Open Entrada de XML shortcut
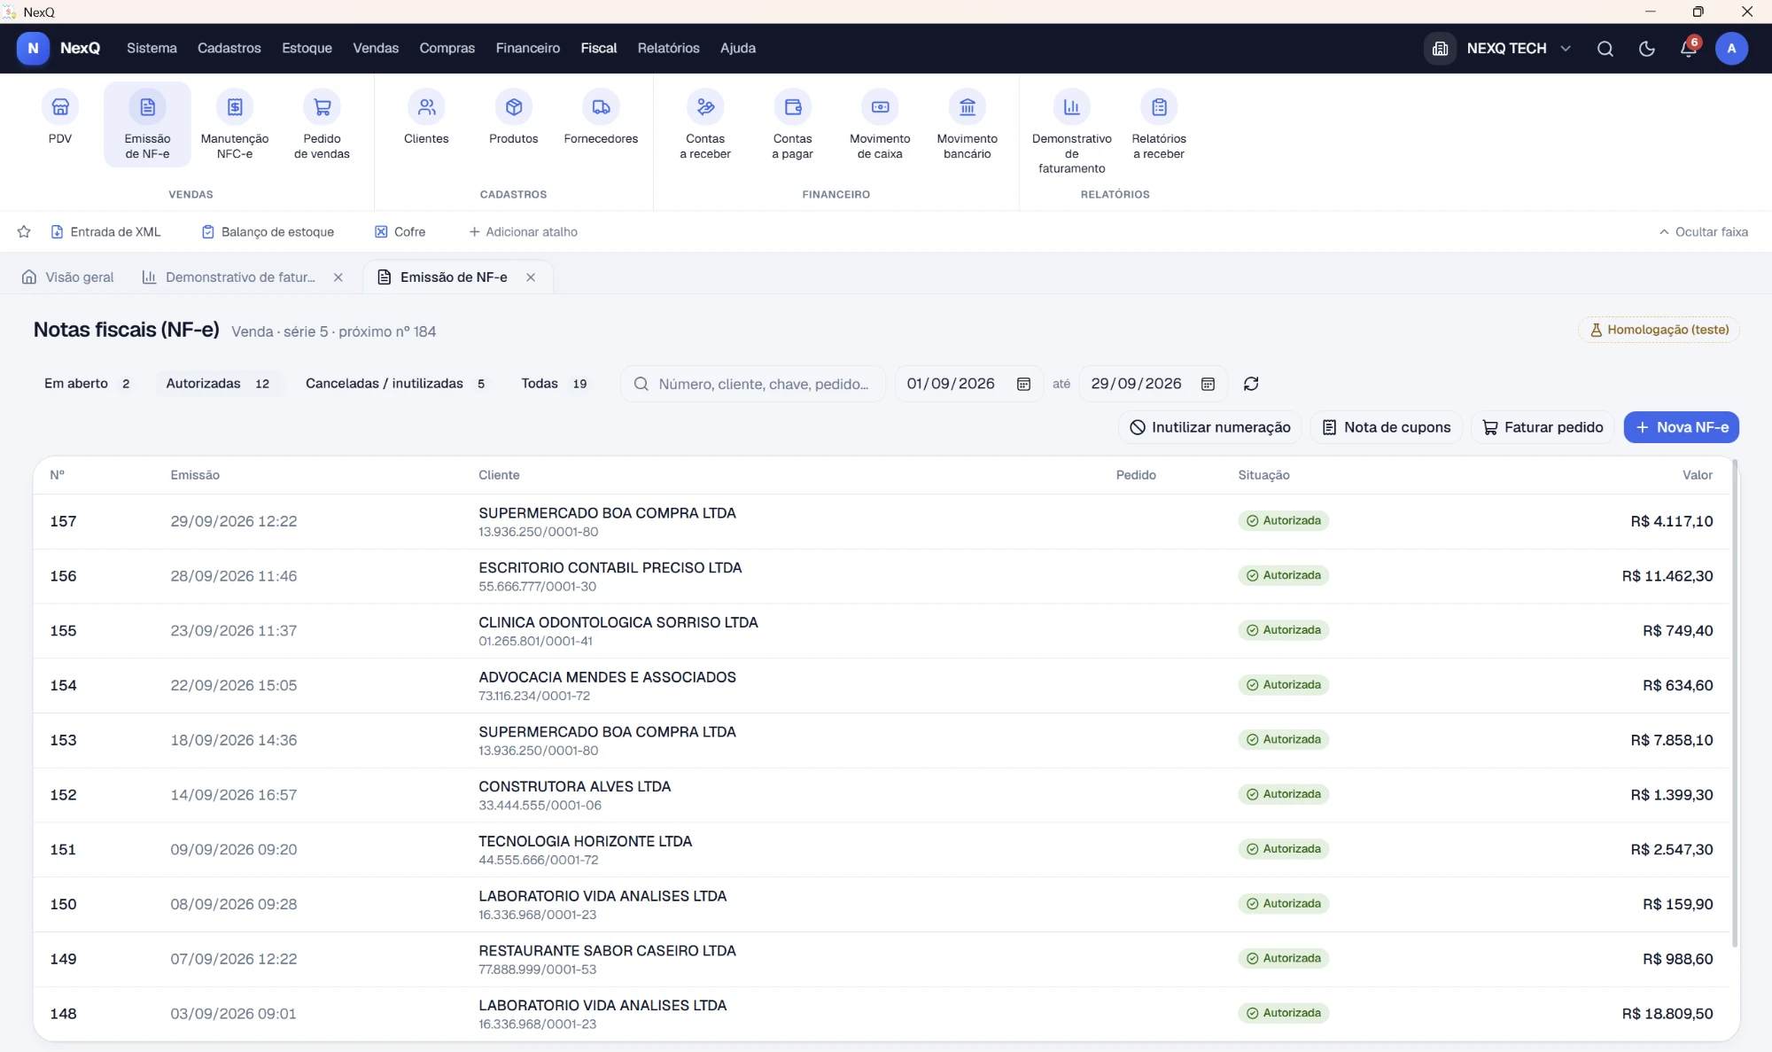 coord(105,232)
